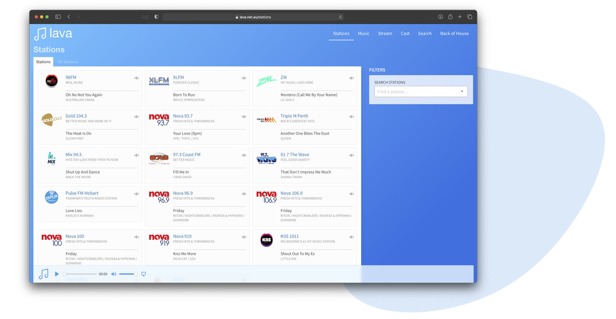Click the speaker icon on the ZM card

tap(352, 78)
